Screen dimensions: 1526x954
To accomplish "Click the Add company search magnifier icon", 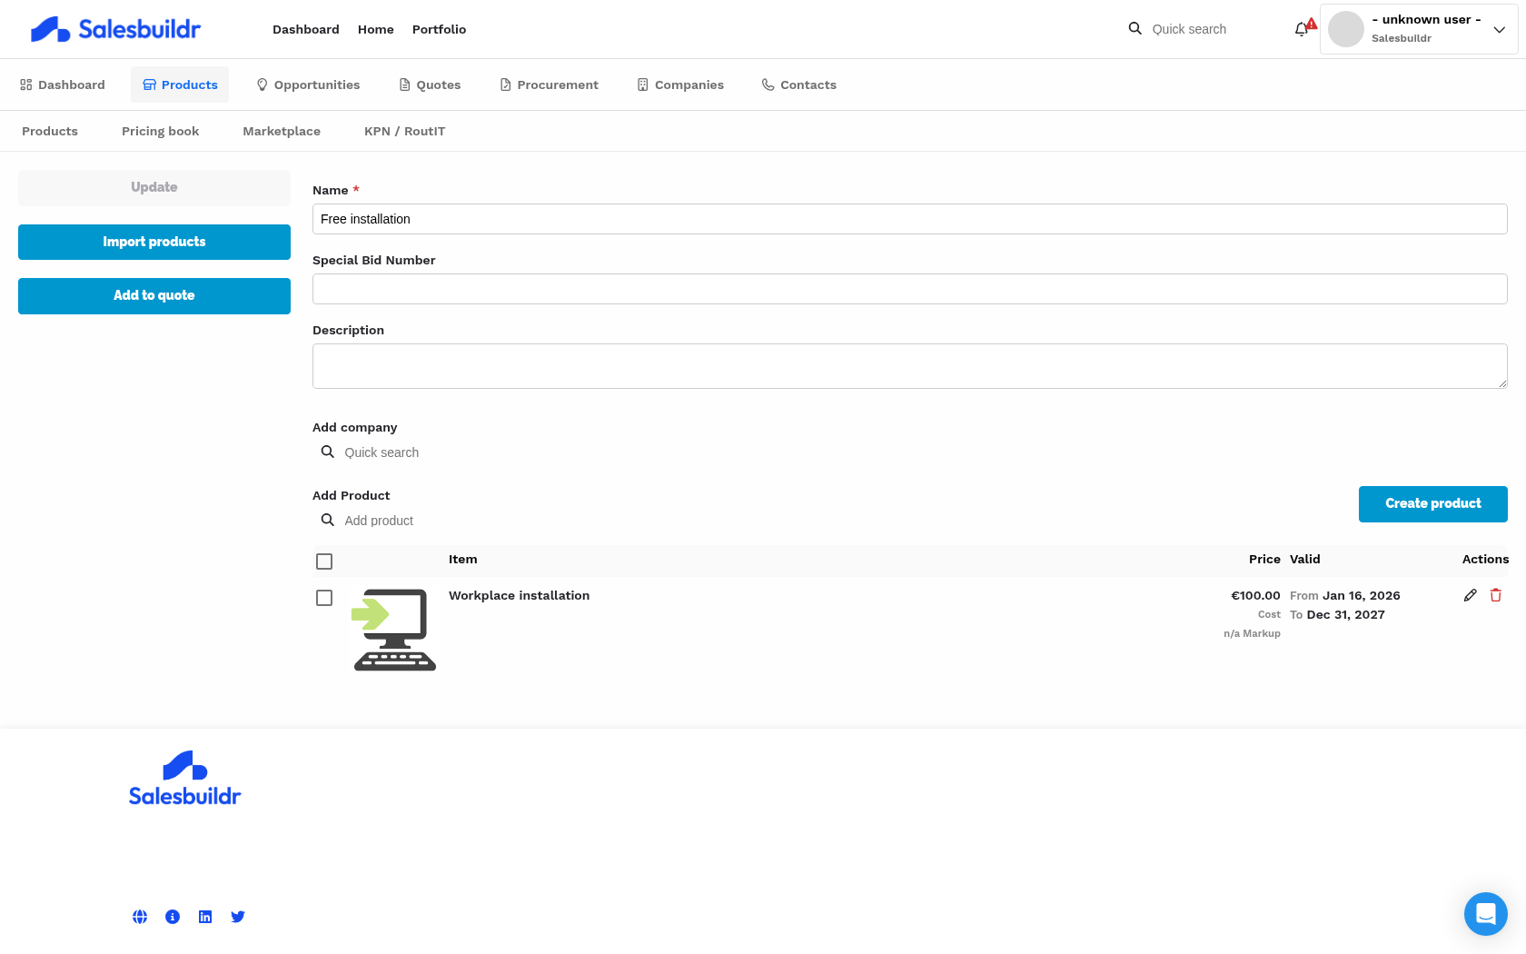I will (x=328, y=452).
